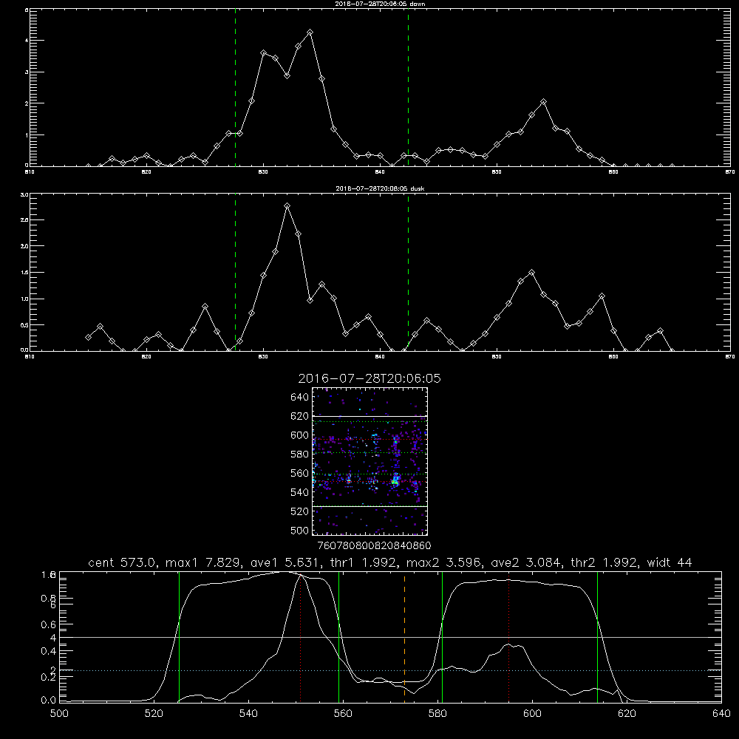Click the bottom plot x-axis label '520'
Viewport: 739px width, 739px height.
click(x=154, y=714)
